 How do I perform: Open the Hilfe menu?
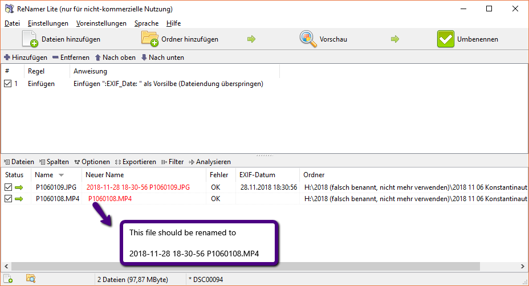[x=173, y=23]
